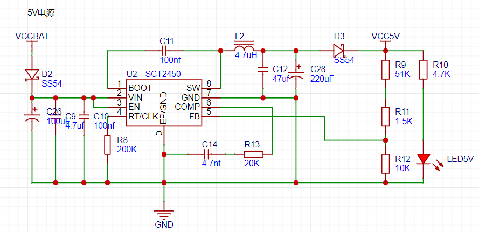Click the SS54 label under D3
This screenshot has width=479, height=232.
pos(344,60)
